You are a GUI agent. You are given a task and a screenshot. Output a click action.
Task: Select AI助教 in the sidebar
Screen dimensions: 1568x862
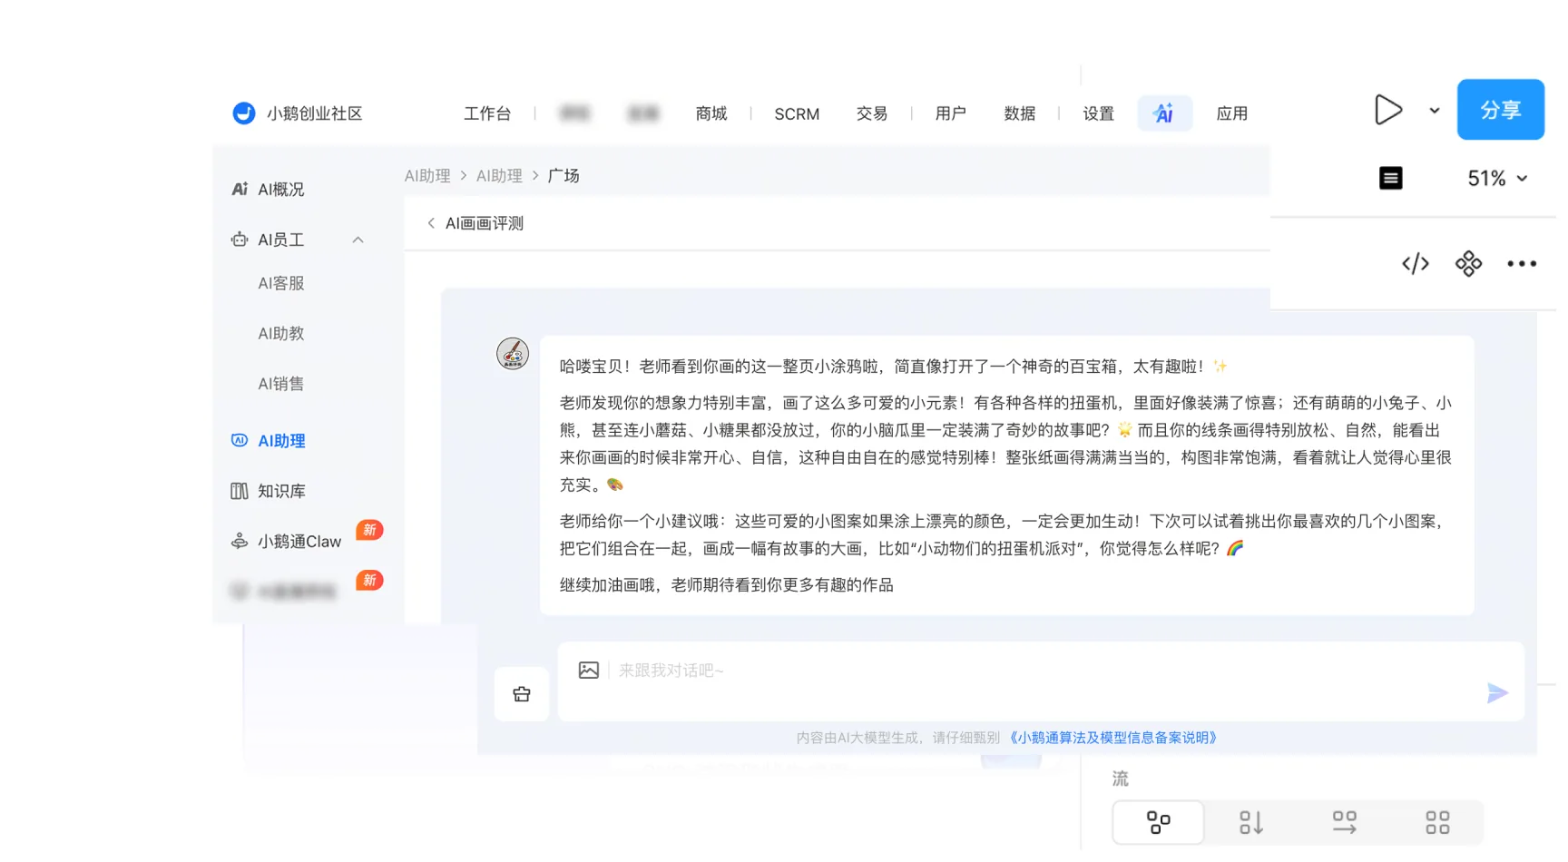(281, 334)
